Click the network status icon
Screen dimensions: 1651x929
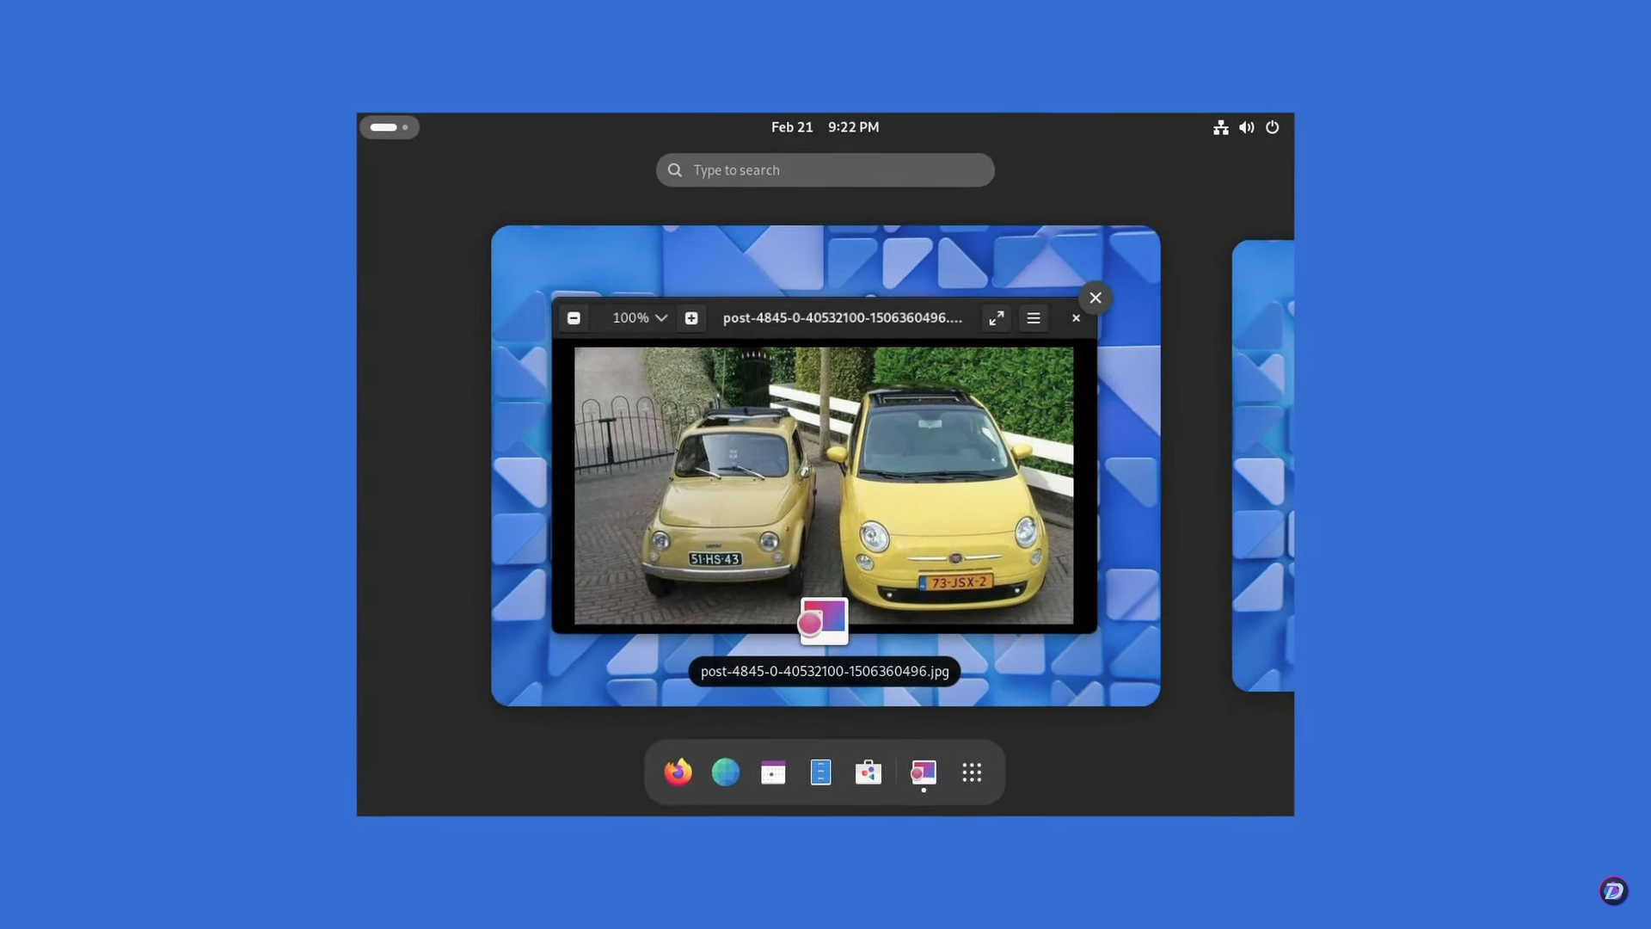click(1221, 126)
